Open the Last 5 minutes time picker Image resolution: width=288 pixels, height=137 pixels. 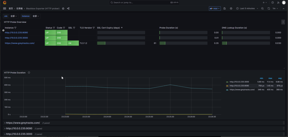(x=247, y=9)
